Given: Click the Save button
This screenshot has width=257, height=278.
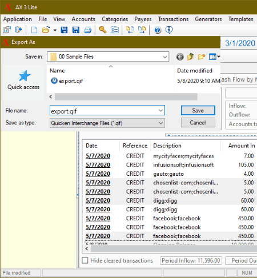Looking at the screenshot, I should coord(198,110).
